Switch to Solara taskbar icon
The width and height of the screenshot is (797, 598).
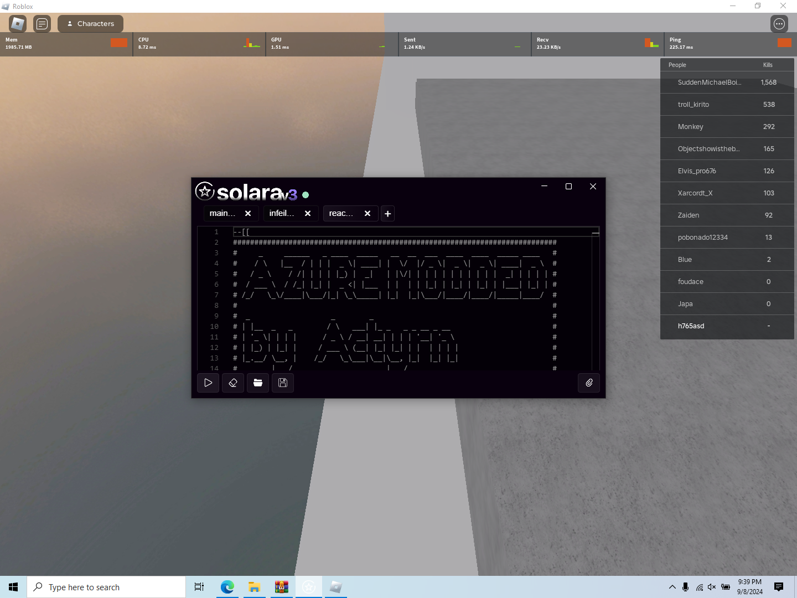(x=309, y=587)
